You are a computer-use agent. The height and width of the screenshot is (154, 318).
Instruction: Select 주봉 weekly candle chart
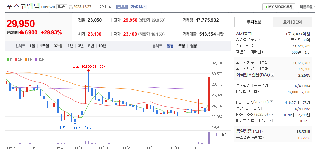tap(182, 46)
